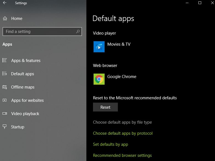Close the Settings window
This screenshot has width=215, height=161.
(212, 3)
